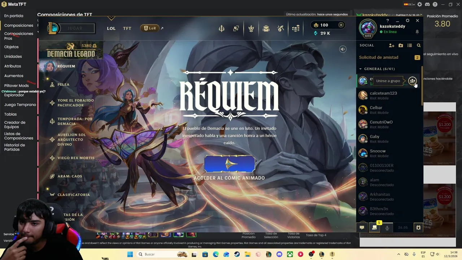Open the notifications bell
Viewport: 462px width, 260px height.
[417, 32]
